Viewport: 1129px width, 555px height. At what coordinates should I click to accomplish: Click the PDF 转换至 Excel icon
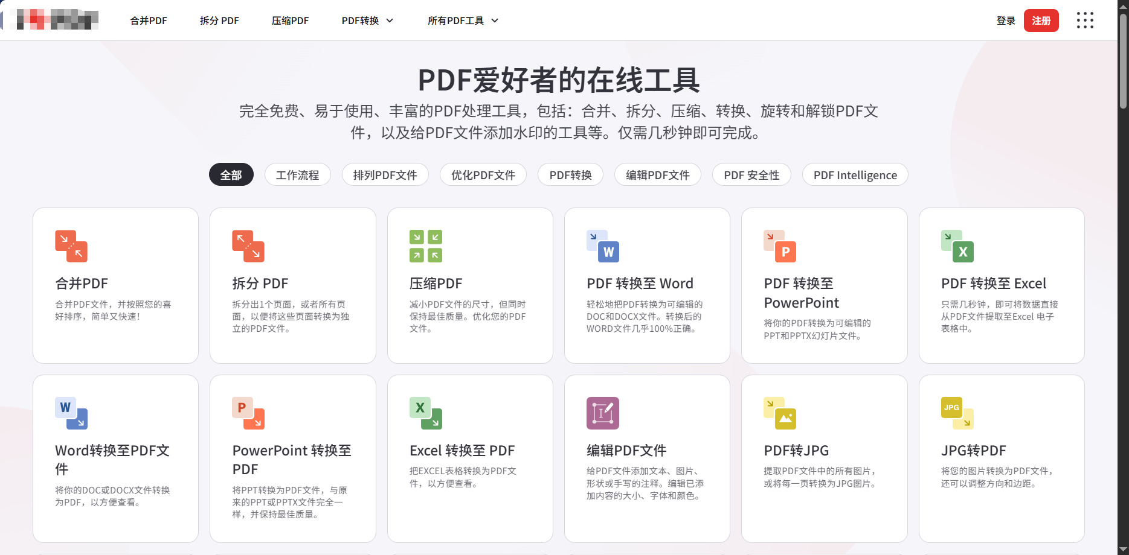[x=957, y=246]
